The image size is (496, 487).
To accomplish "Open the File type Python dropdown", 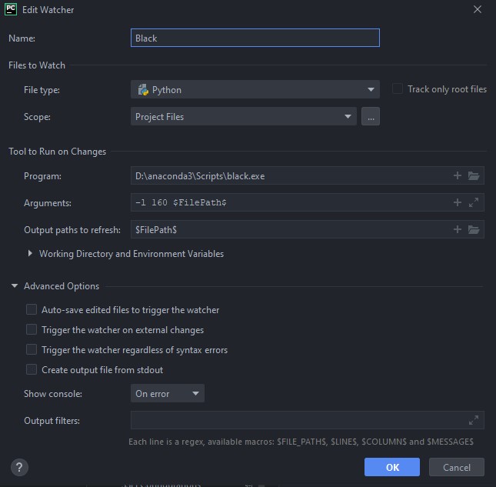I will 255,89.
